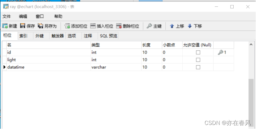Image resolution: width=256 pixels, height=129 pixels.
Task: Open the SQL 预览 tab
Action: [108, 36]
